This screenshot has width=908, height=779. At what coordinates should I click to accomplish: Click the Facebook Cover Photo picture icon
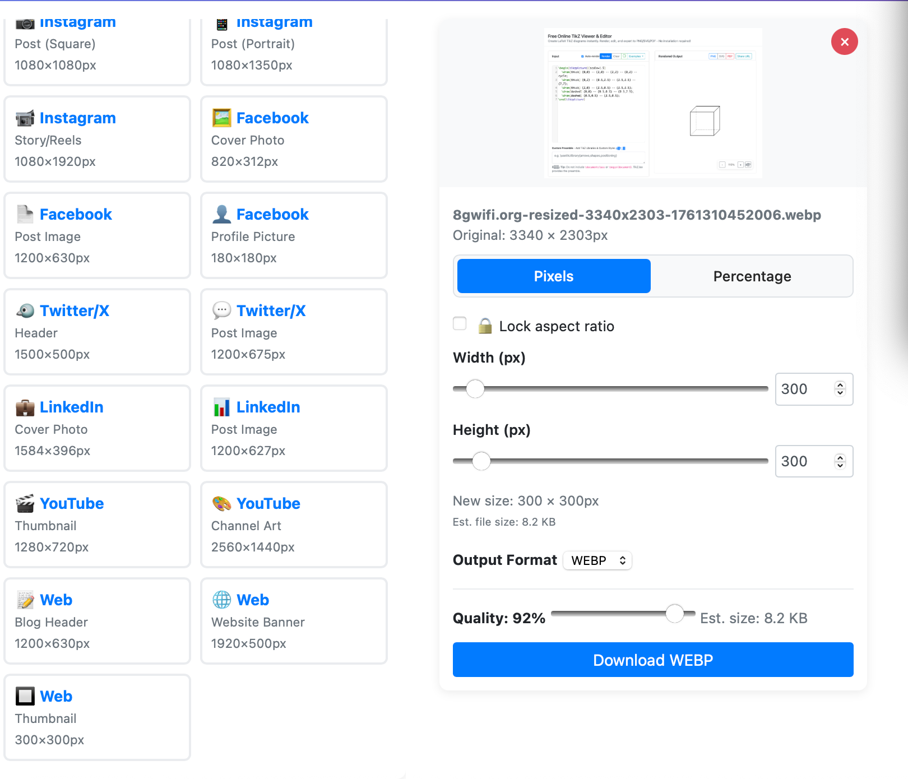[x=222, y=118]
